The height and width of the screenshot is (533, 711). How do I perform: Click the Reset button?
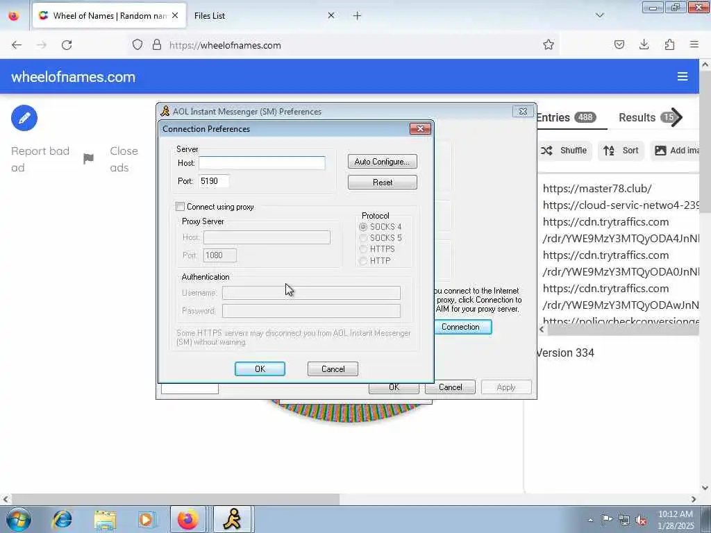383,183
